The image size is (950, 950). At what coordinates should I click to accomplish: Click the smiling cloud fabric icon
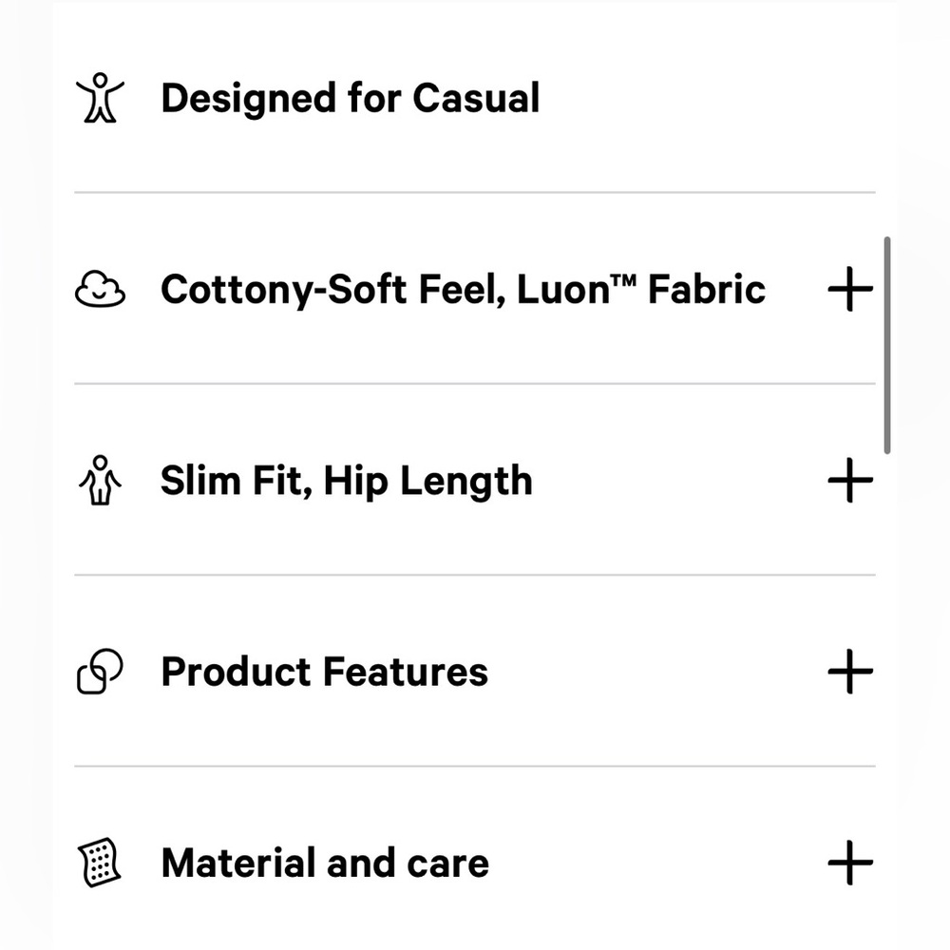coord(100,289)
